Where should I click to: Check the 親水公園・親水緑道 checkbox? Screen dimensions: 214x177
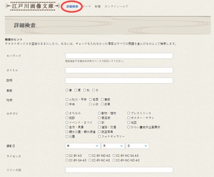tap(67, 132)
